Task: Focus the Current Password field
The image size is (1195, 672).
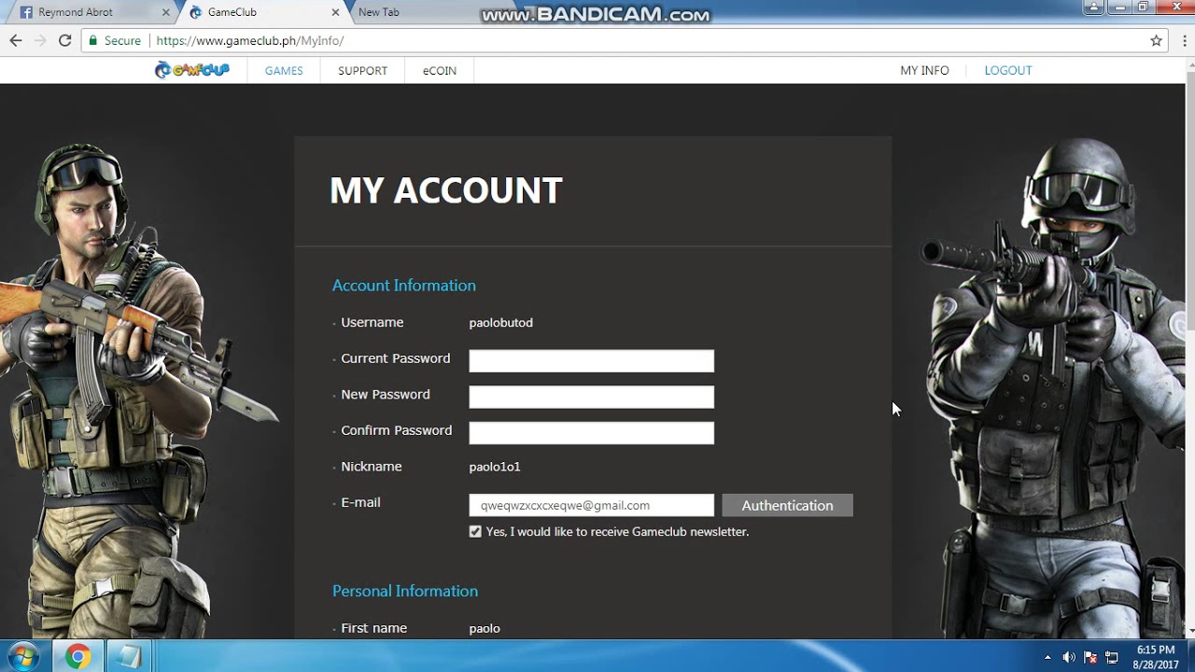Action: (x=591, y=360)
